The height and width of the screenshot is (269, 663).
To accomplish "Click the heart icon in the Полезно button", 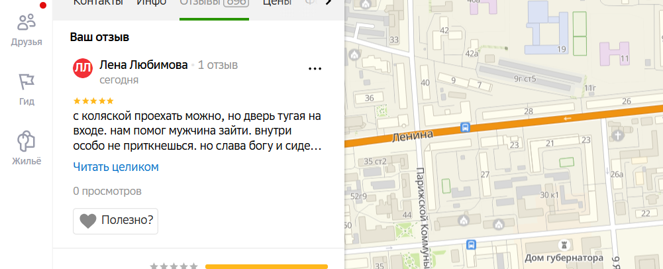I will point(88,221).
